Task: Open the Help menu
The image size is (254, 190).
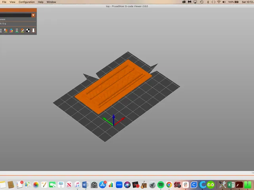Action: [40, 2]
